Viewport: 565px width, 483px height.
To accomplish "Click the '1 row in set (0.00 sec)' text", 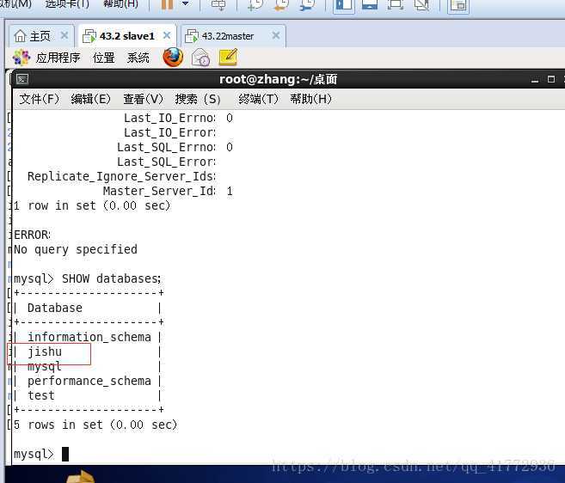I will coord(92,205).
